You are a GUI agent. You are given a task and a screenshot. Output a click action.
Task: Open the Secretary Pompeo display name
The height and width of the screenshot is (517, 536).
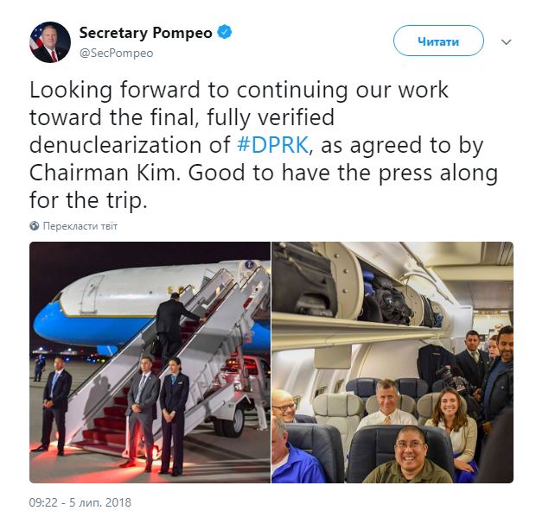(145, 33)
